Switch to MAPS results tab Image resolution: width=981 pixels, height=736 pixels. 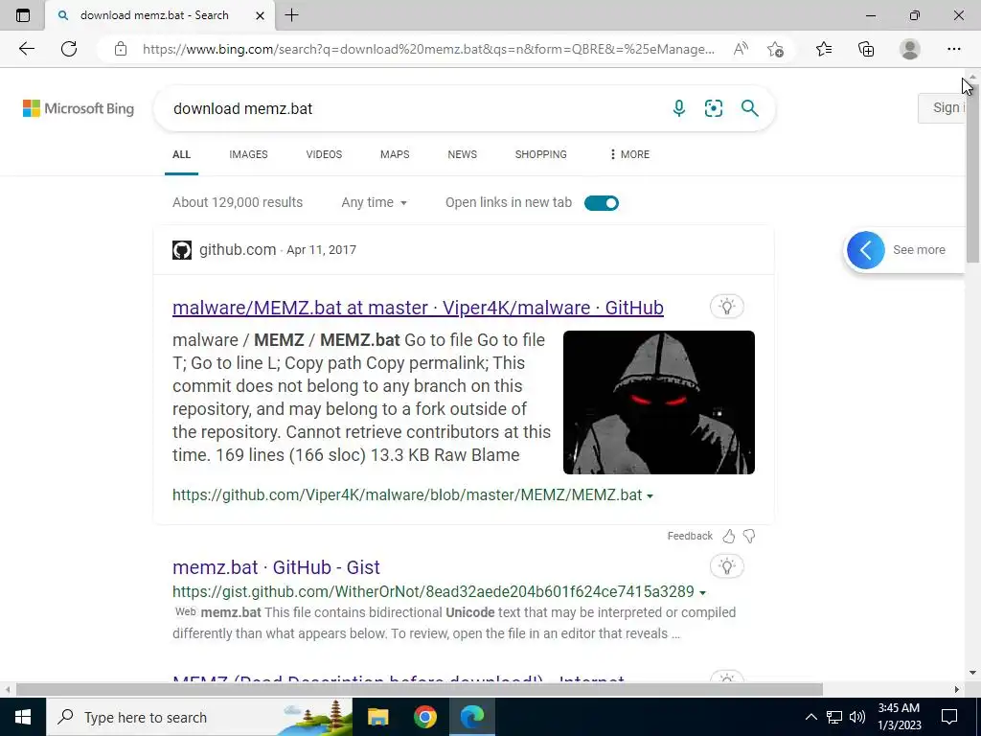click(x=395, y=154)
